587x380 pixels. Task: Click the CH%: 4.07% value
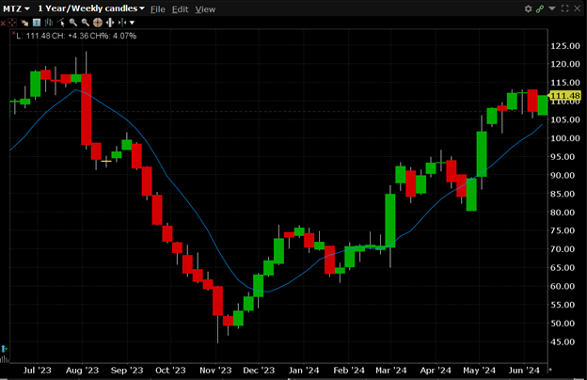[114, 36]
